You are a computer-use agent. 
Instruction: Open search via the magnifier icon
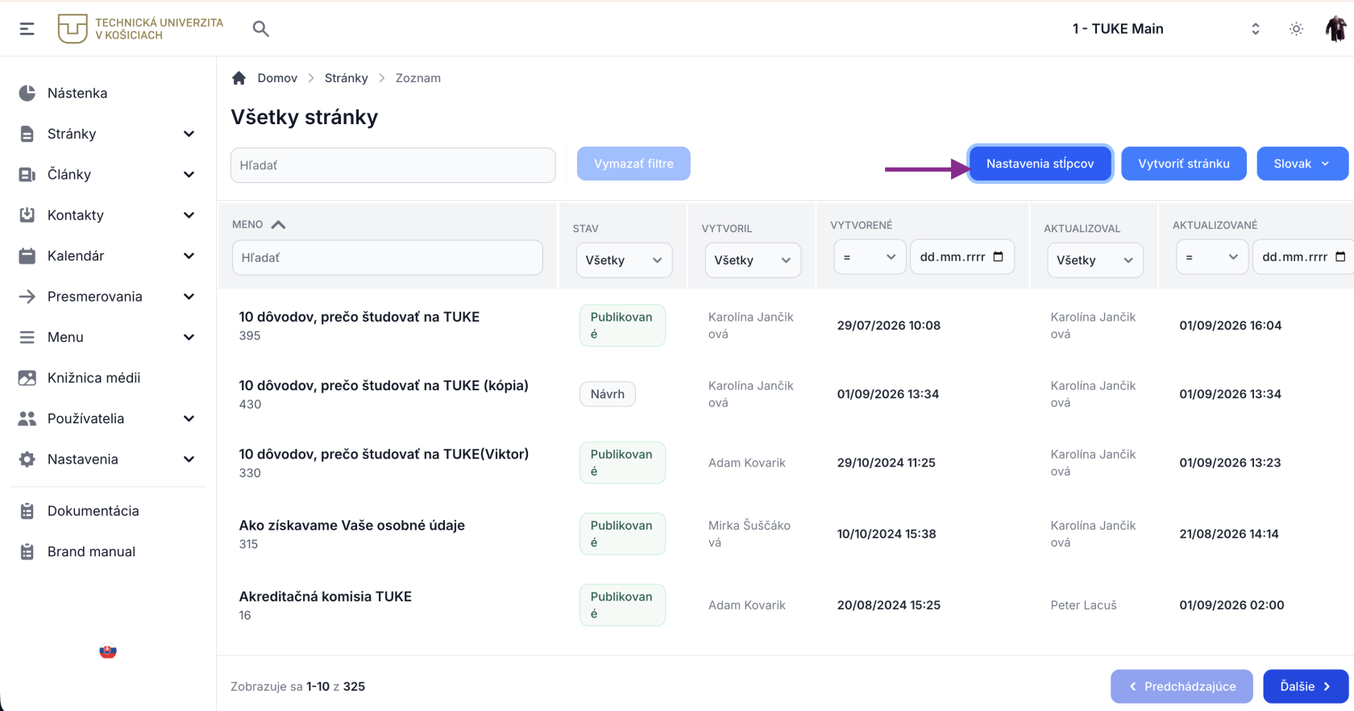(260, 29)
